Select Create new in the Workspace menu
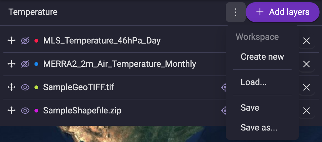 tap(262, 57)
